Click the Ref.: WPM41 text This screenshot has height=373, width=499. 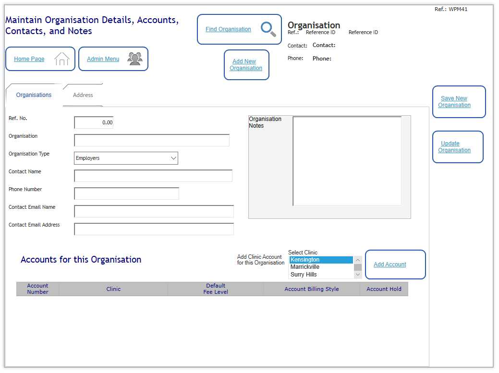pyautogui.click(x=451, y=9)
